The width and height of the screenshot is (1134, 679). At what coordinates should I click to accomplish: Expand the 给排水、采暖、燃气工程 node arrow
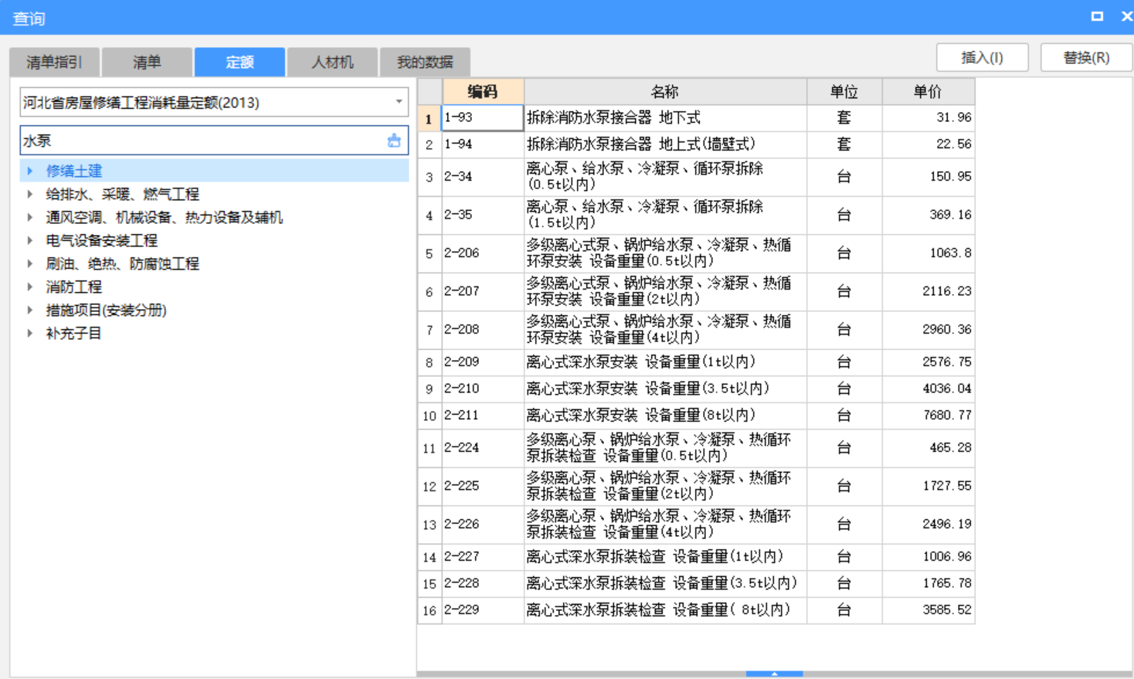point(29,194)
